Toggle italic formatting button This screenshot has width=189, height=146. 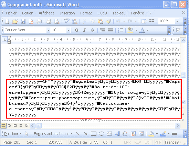click(84, 30)
